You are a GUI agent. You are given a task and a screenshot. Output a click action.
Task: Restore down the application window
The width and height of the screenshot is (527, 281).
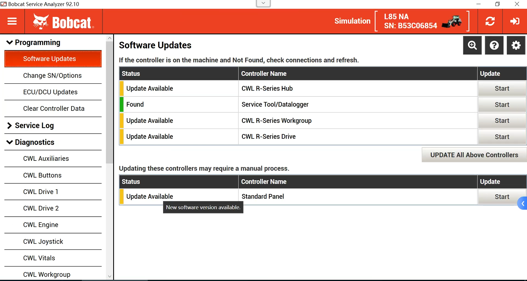click(x=497, y=4)
